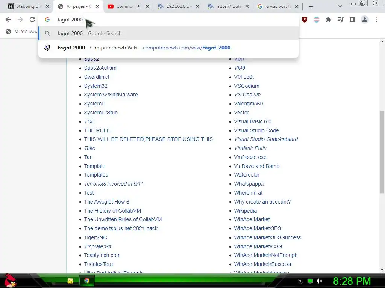
Task: Open the WinAce Market/NotEnough link
Action: [x=266, y=255]
